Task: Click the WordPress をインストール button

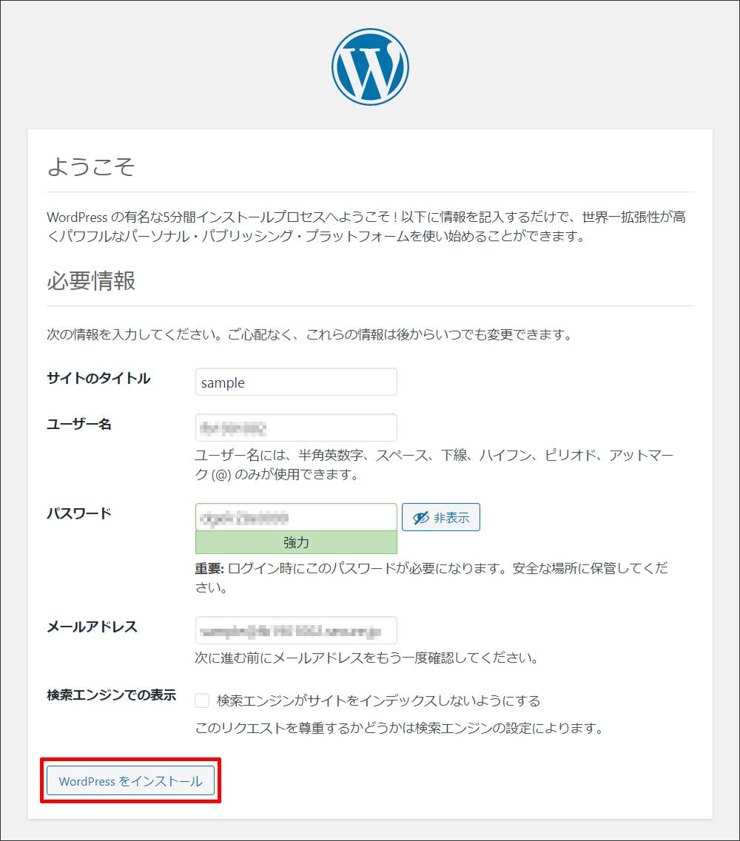Action: point(130,781)
